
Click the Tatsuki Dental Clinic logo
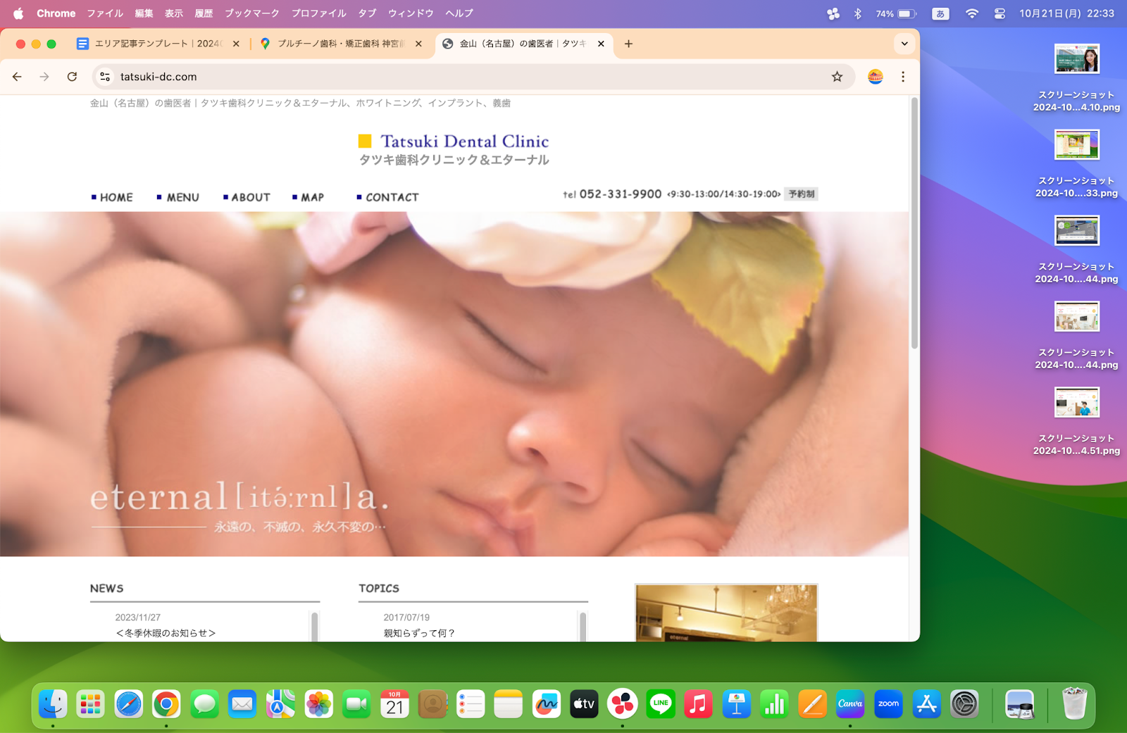click(x=454, y=150)
